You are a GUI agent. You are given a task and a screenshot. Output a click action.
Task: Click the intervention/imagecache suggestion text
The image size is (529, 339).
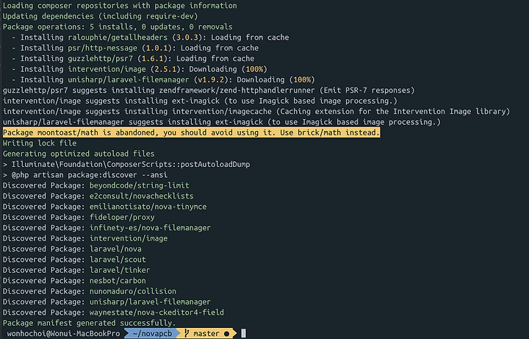[x=222, y=112]
